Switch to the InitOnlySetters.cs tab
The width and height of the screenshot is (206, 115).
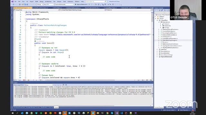coord(57,8)
